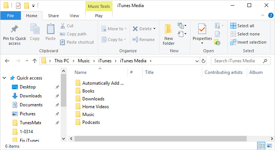This screenshot has width=275, height=150.
Task: Go up one folder level
Action: (35, 61)
